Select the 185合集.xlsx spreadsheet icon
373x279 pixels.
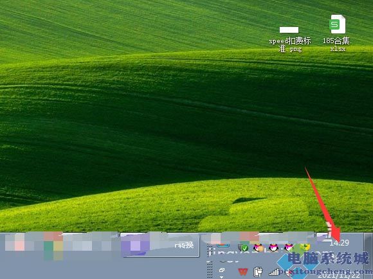[x=338, y=33]
